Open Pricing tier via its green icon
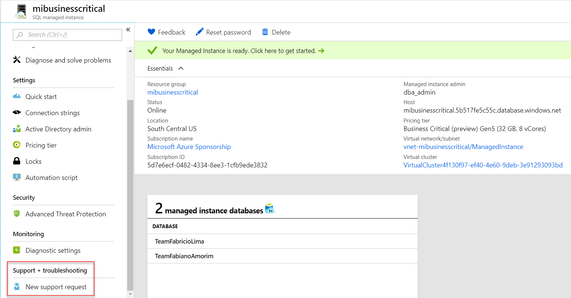The height and width of the screenshot is (298, 571). tap(17, 145)
